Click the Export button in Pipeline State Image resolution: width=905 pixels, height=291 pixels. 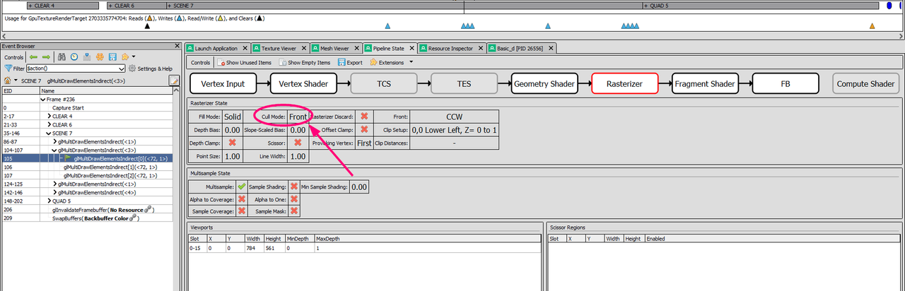tap(349, 62)
